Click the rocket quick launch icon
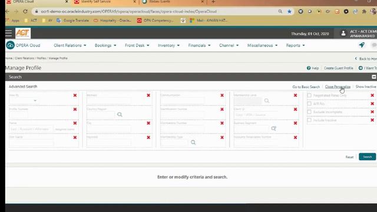This screenshot has height=212, width=377. (362, 45)
